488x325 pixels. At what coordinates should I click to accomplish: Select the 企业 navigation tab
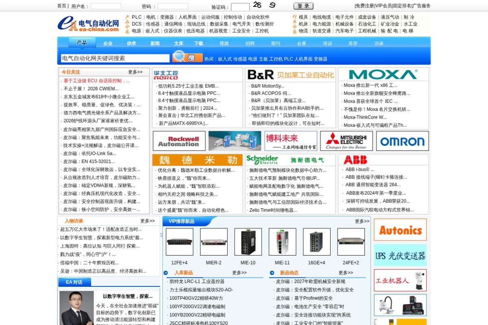(108, 43)
